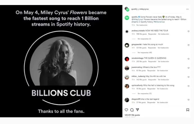Expand the 15 replies under xprincefonty's comment

145,94
